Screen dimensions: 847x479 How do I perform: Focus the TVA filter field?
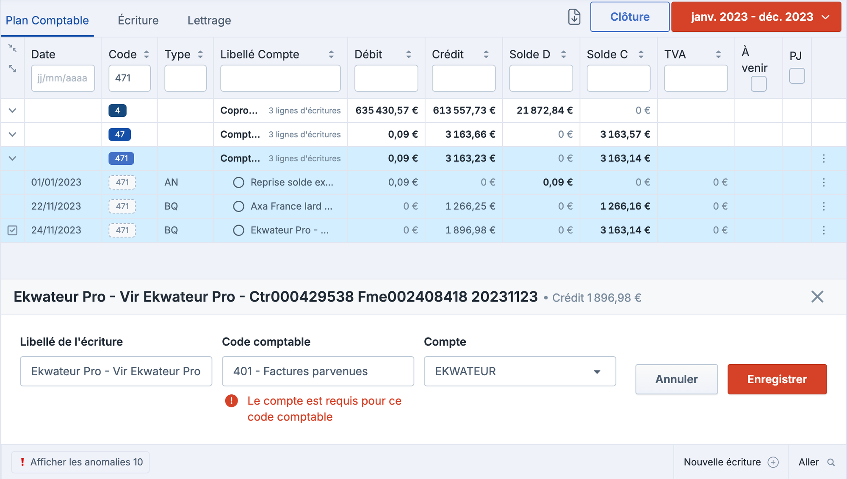tap(696, 78)
